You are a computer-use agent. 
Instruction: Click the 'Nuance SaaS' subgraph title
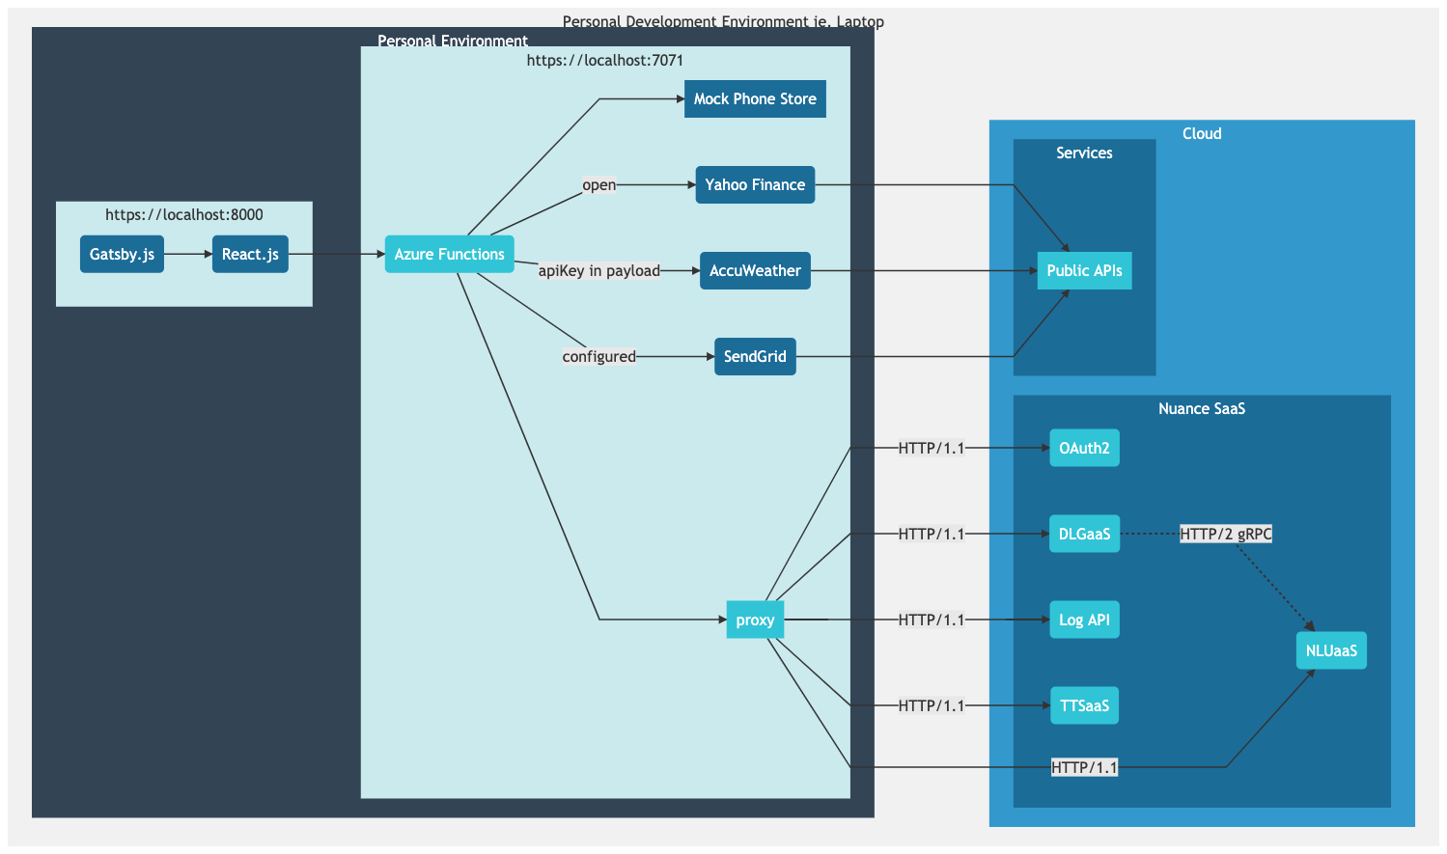coord(1202,409)
